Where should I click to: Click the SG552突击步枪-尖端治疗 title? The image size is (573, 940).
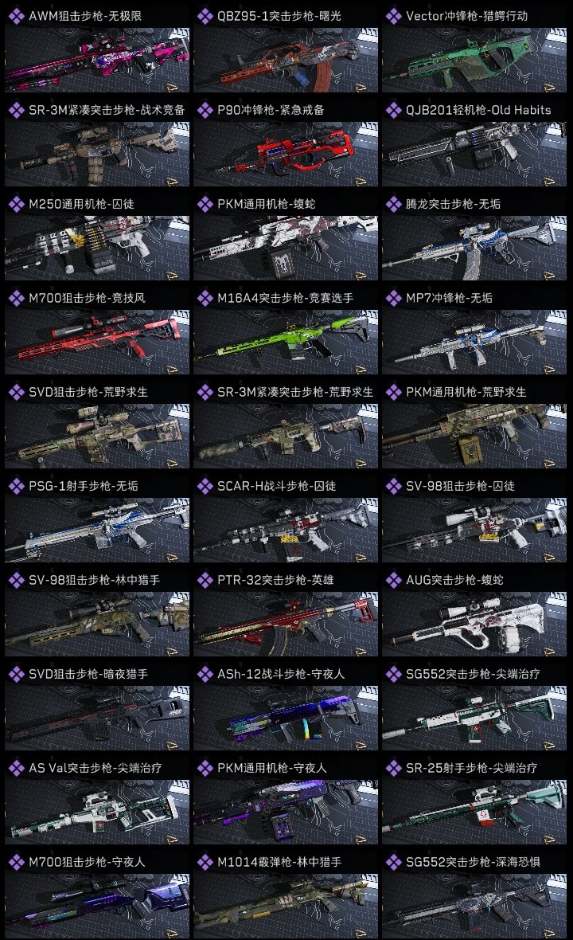[473, 674]
